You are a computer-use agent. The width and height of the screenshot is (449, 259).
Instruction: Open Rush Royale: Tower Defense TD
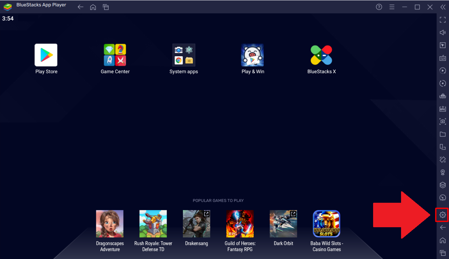[x=153, y=224]
